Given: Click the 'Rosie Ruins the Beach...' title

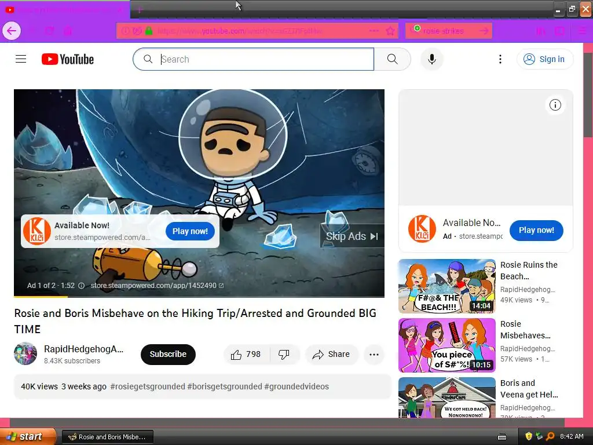Looking at the screenshot, I should pyautogui.click(x=529, y=271).
